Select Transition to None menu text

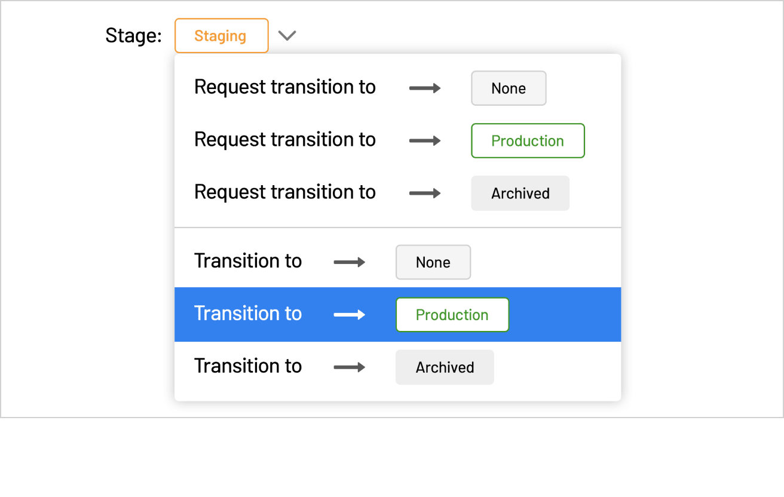pos(248,261)
